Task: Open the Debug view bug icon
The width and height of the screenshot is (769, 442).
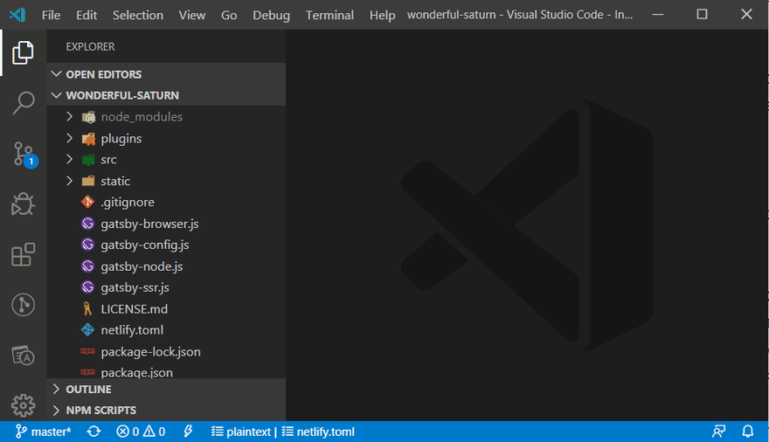Action: [23, 204]
